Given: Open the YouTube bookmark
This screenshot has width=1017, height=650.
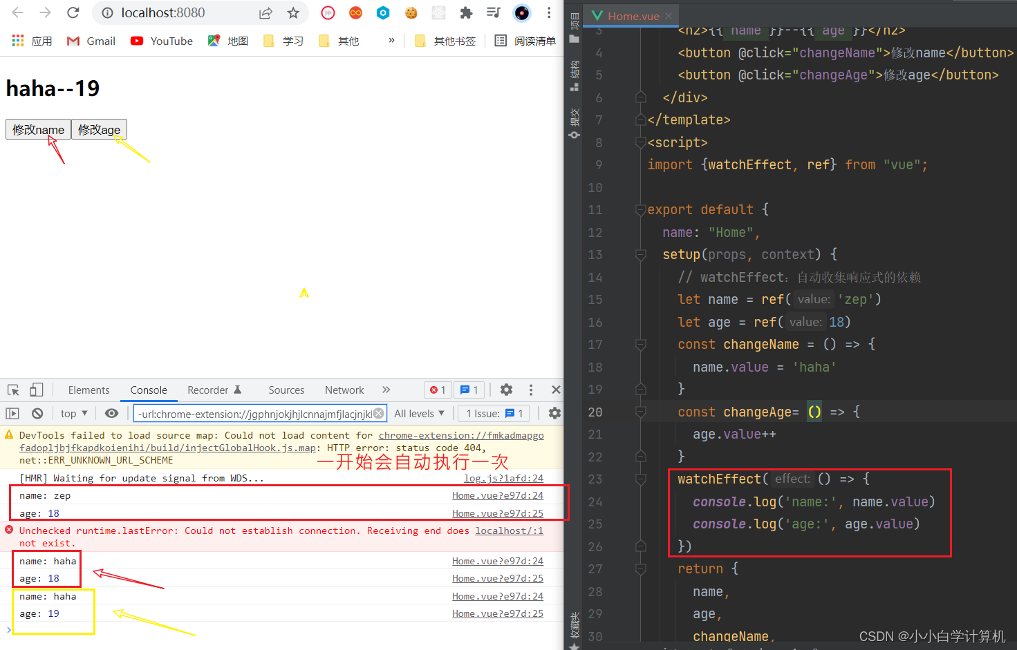Looking at the screenshot, I should [x=162, y=41].
